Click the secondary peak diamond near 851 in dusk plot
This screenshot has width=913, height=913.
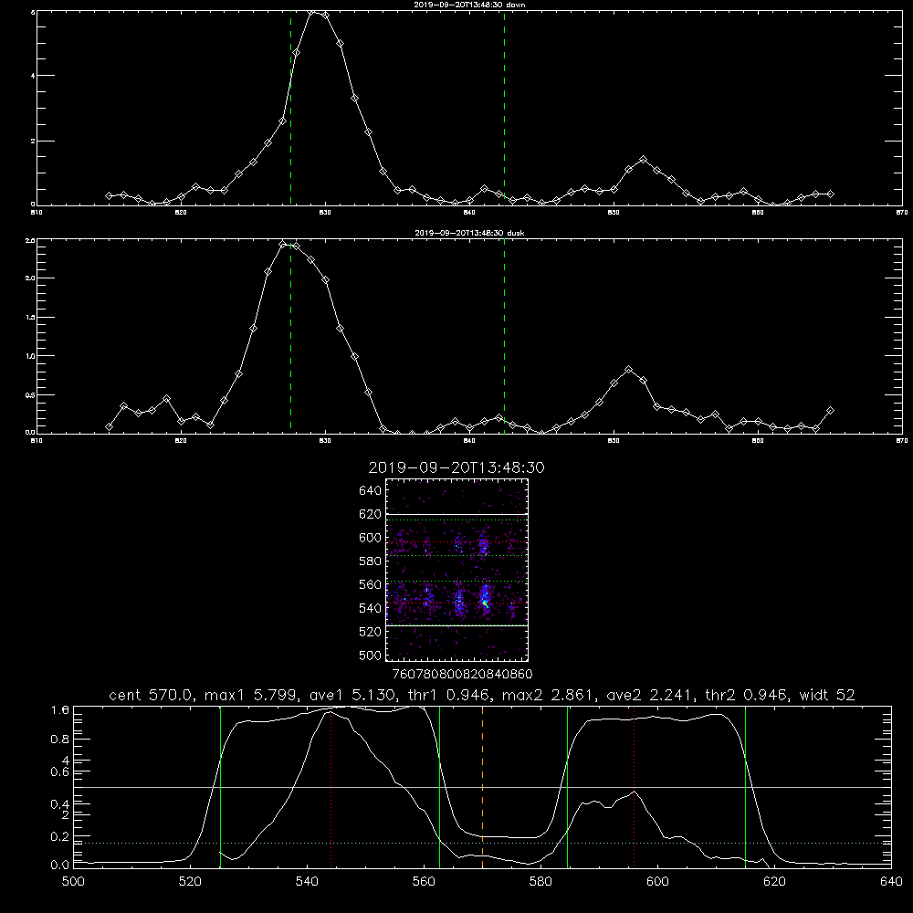coord(628,369)
